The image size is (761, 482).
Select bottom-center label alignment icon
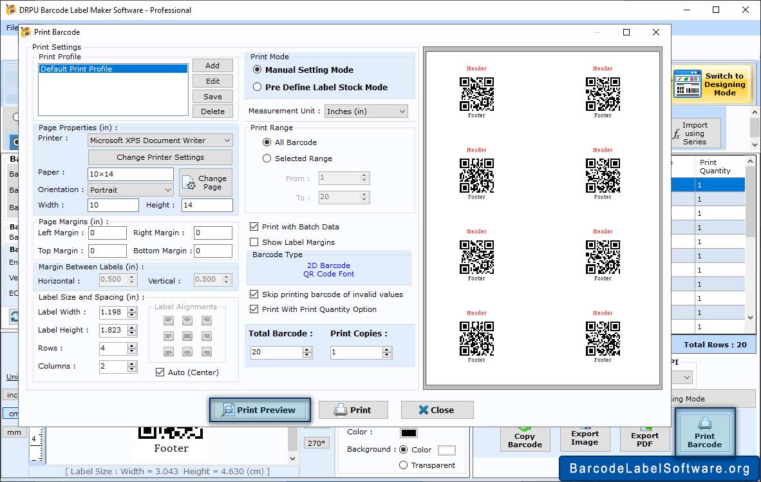coord(187,352)
